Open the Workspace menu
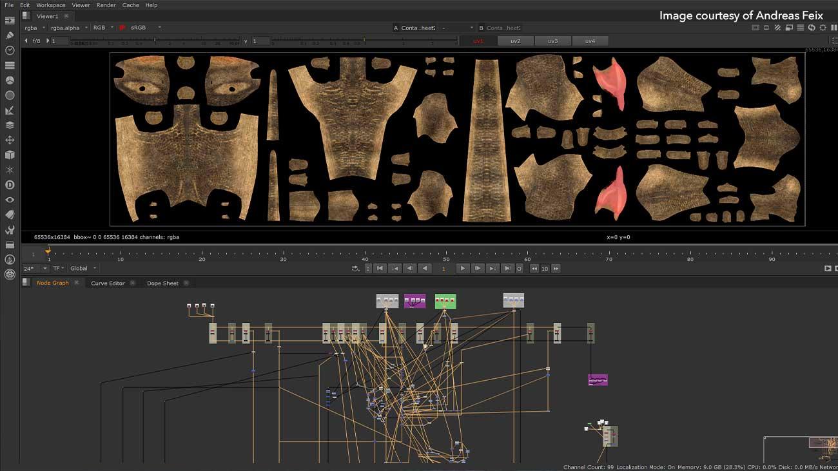 [50, 5]
